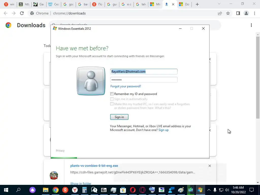Launch Alice assistant purple icon in taskbar
Image resolution: width=260 pixels, height=195 pixels.
tap(32, 190)
